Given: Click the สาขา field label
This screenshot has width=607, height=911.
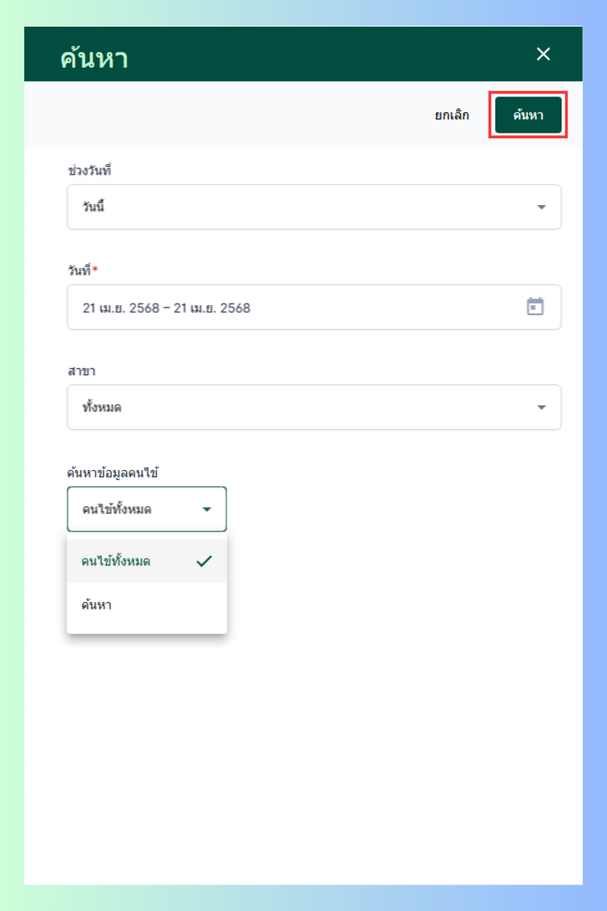Looking at the screenshot, I should point(80,371).
